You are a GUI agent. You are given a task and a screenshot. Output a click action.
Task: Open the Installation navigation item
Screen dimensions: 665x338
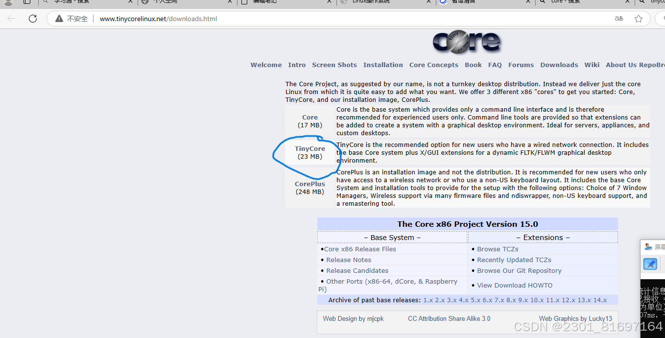(x=383, y=65)
